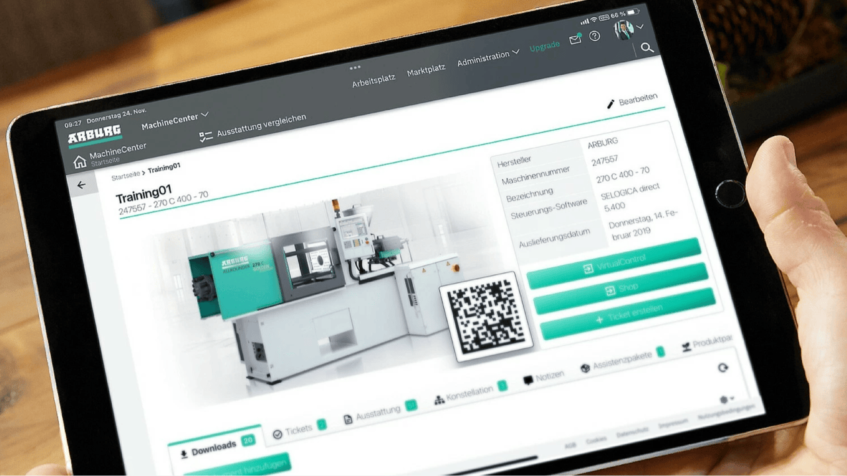Click machine number value 247557
The height and width of the screenshot is (476, 847).
tap(604, 161)
